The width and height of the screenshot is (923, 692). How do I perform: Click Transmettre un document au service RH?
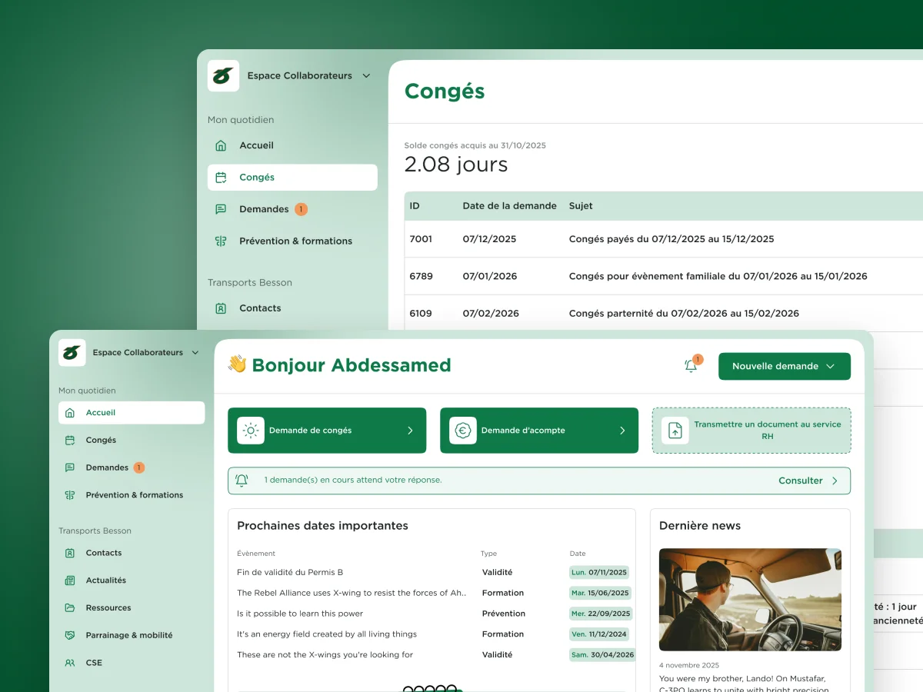751,431
